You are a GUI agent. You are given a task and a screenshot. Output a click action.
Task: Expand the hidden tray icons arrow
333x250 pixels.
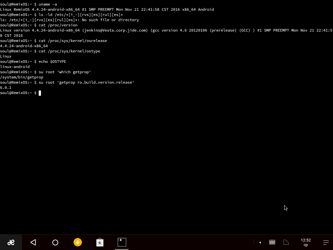click(260, 242)
